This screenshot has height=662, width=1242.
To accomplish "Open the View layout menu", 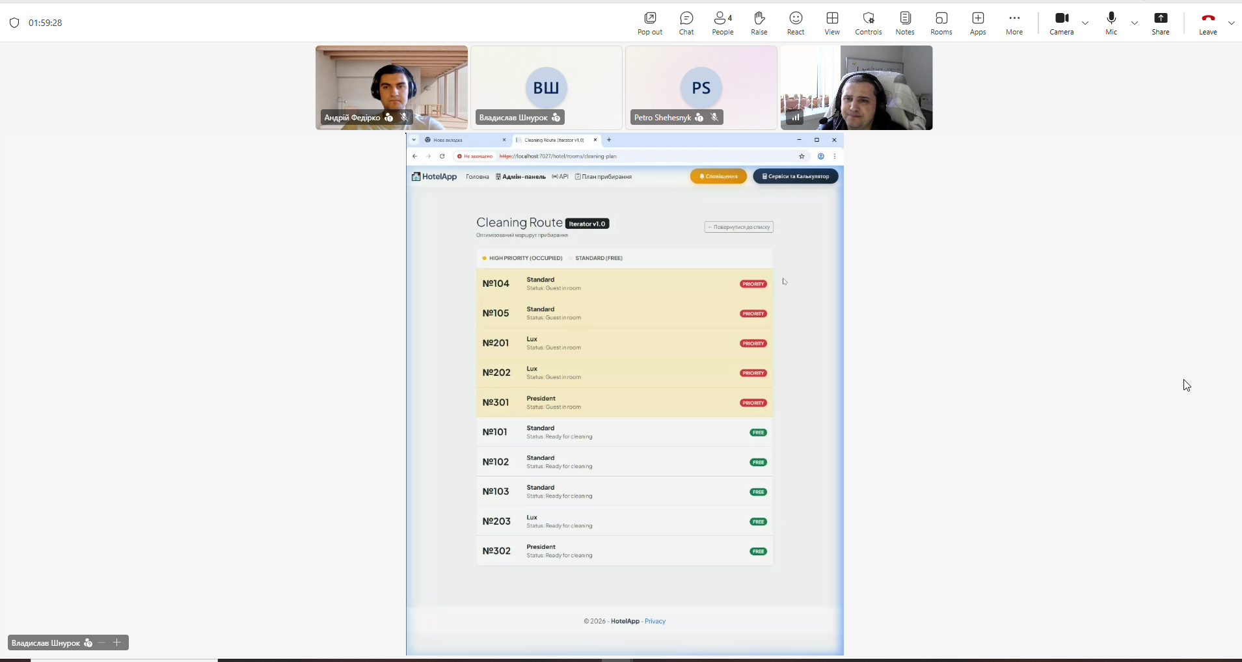I will pyautogui.click(x=831, y=23).
